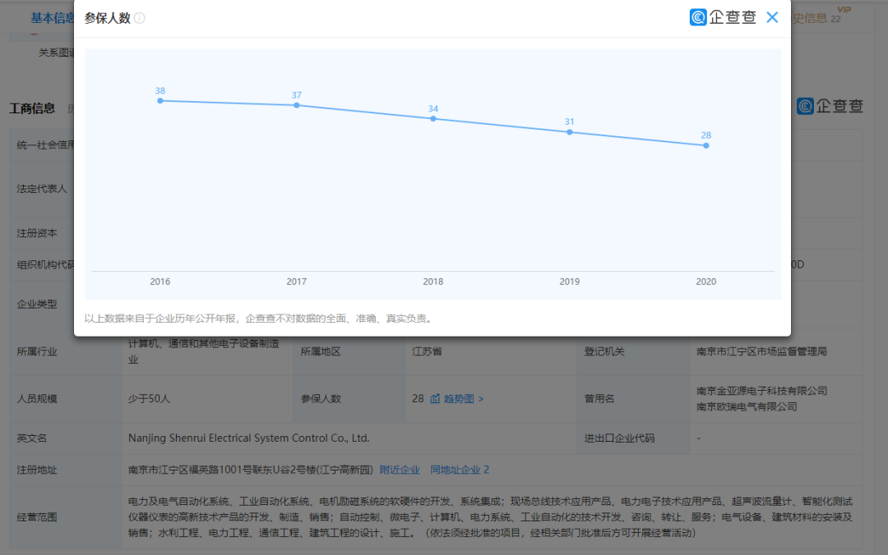
Task: Click the 计算机、通信和其他电子设备制造业 industry value
Action: pyautogui.click(x=204, y=351)
